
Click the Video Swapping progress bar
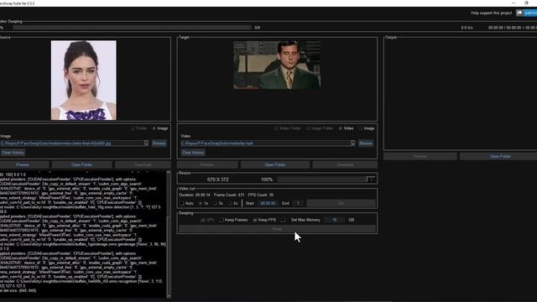click(132, 28)
